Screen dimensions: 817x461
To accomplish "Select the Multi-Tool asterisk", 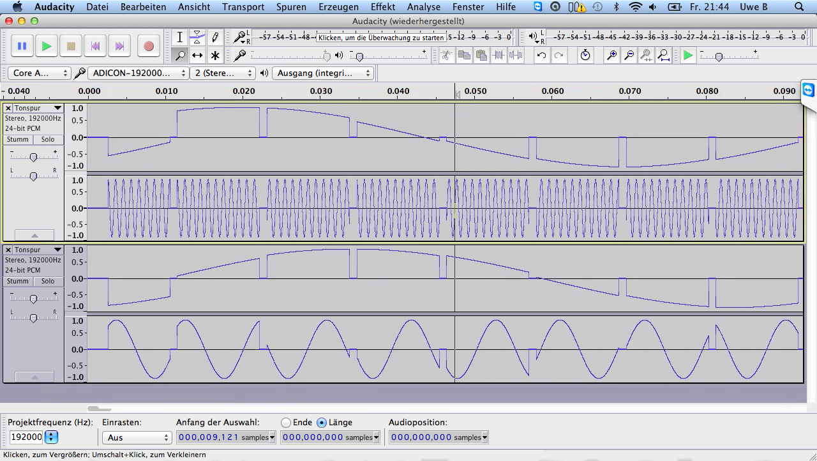I will coord(215,55).
